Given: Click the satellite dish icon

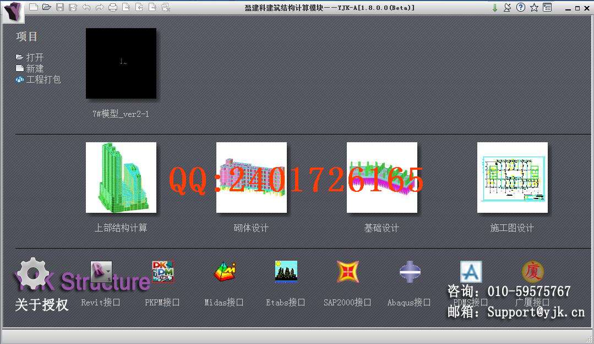Looking at the screenshot, I should [508, 8].
